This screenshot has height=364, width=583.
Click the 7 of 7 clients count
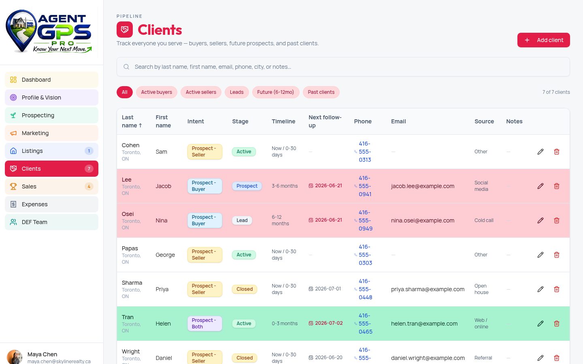(556, 92)
